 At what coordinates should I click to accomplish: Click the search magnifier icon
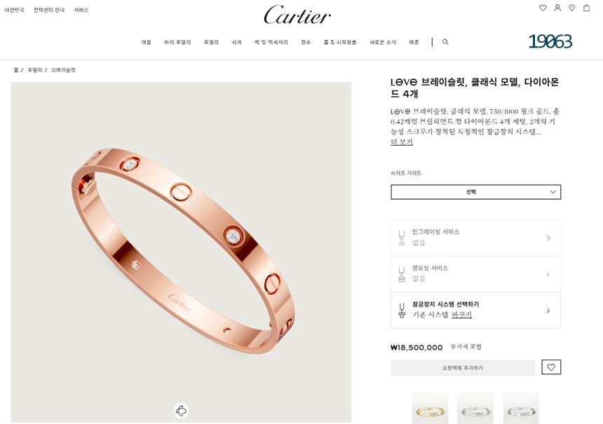445,42
